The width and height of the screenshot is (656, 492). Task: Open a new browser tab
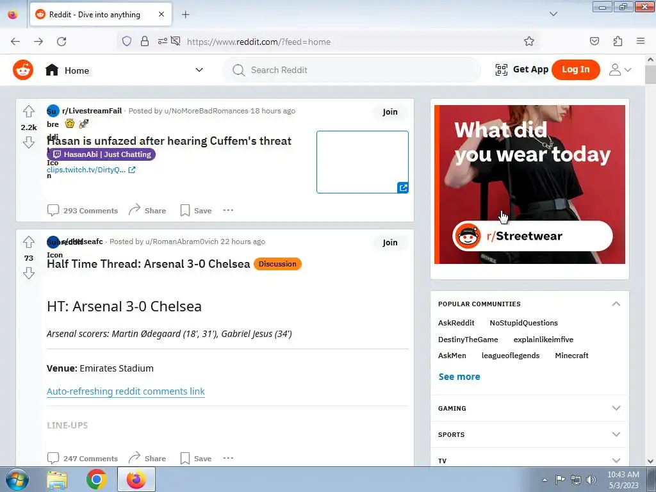(185, 15)
